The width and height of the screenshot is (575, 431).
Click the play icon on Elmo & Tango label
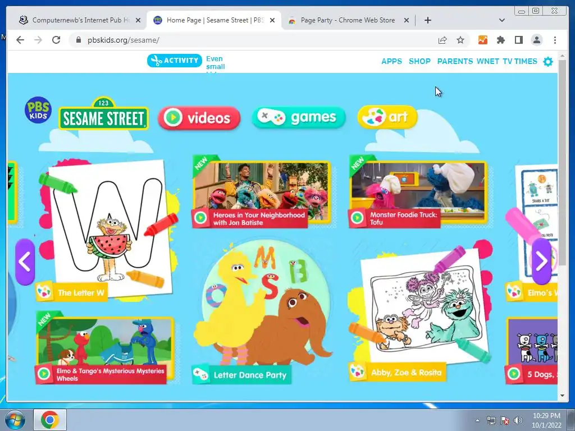[44, 374]
